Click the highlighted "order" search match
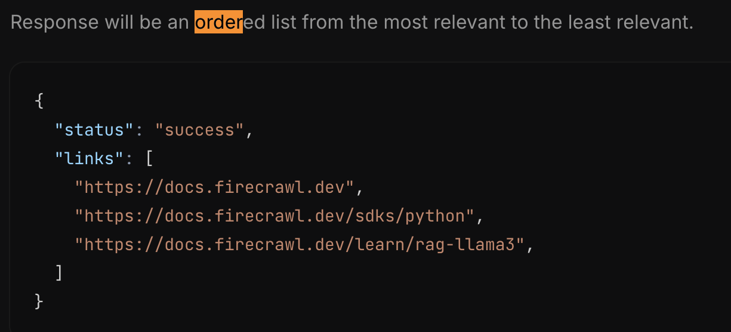This screenshot has width=731, height=332. click(x=218, y=23)
